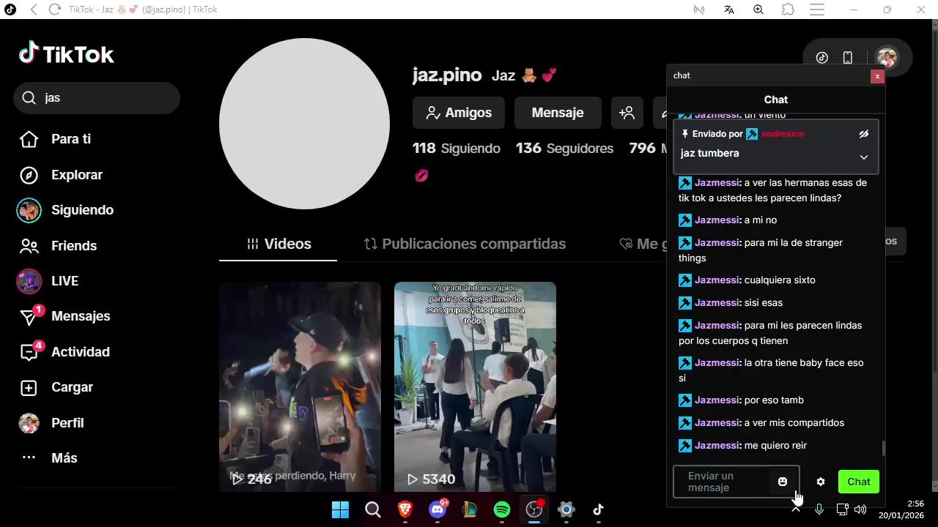Open the concert video with 246 views
Viewport: 938px width, 527px height.
click(x=300, y=387)
